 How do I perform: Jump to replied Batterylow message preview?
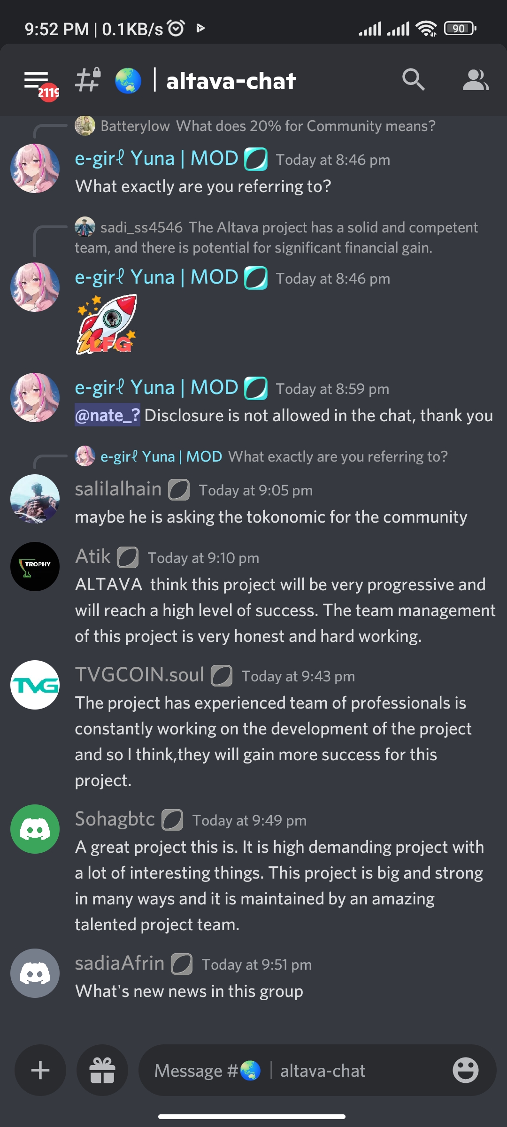click(268, 126)
